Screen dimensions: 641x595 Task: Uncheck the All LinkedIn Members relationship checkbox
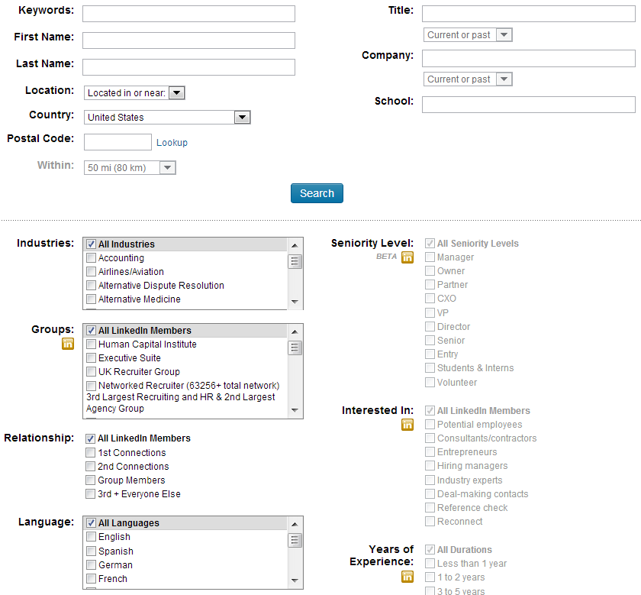tap(91, 439)
